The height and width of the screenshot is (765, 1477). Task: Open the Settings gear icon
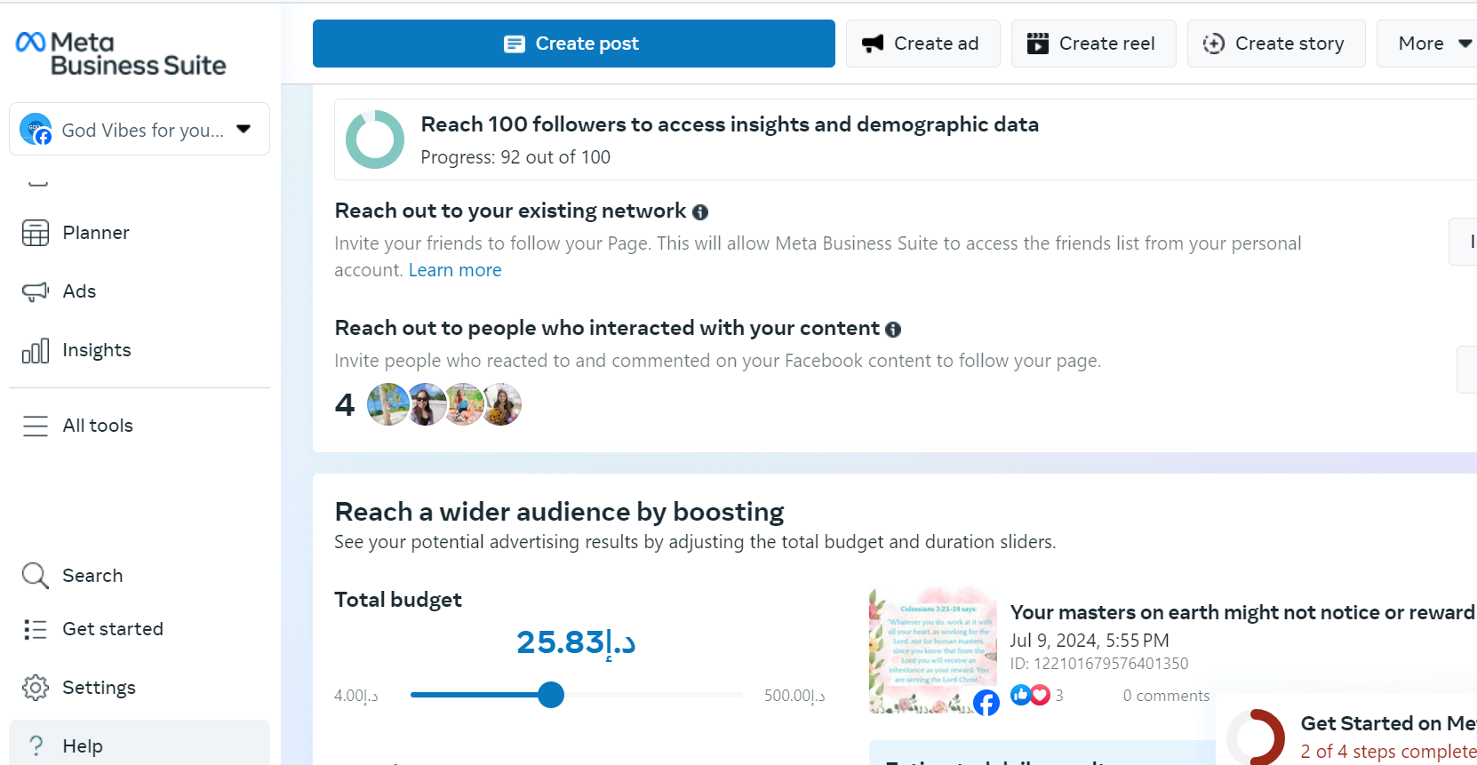(x=36, y=688)
